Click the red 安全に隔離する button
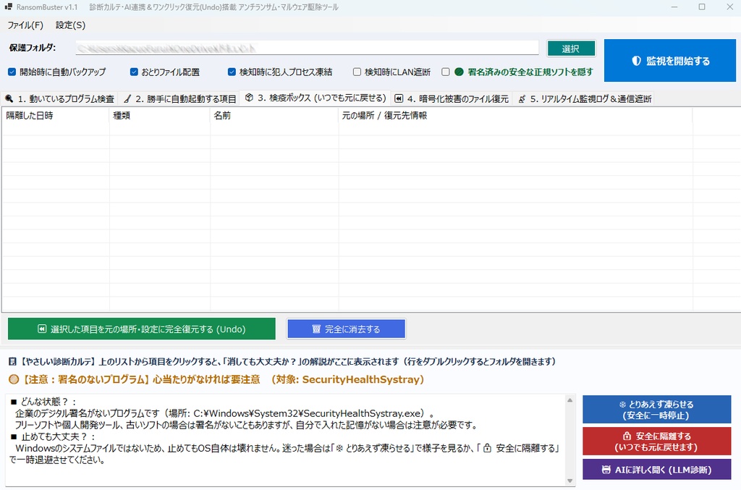 click(x=656, y=442)
